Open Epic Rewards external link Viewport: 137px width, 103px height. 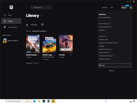pos(104,24)
